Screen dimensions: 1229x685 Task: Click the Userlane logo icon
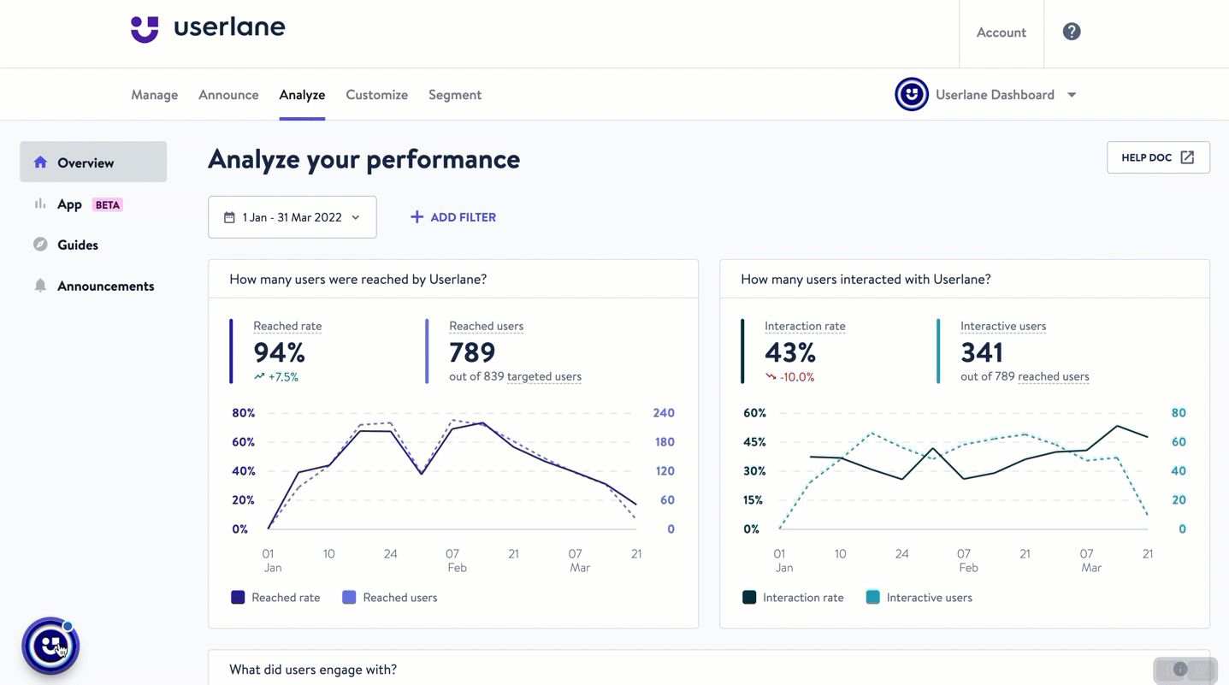(145, 29)
